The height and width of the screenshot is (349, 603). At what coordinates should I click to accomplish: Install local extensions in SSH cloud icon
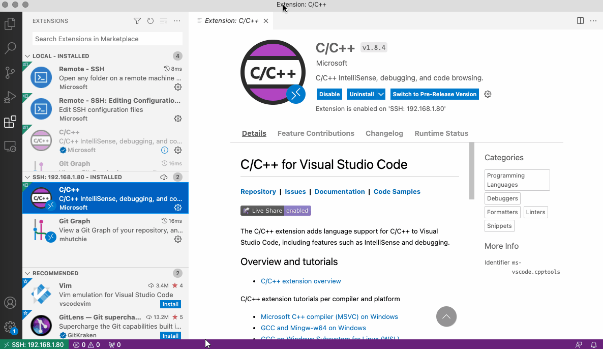pyautogui.click(x=164, y=177)
